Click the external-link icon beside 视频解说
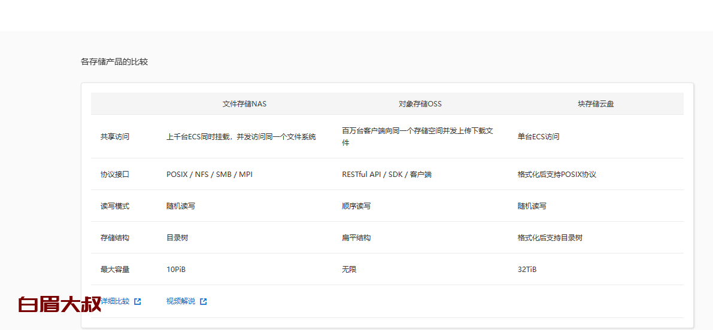 click(x=204, y=301)
